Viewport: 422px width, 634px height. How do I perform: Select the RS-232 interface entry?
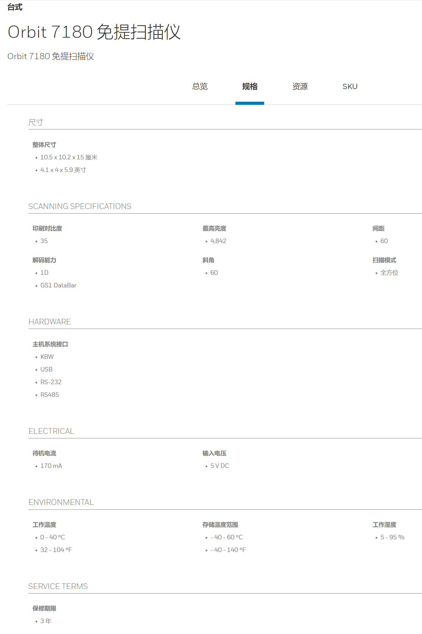(x=51, y=382)
